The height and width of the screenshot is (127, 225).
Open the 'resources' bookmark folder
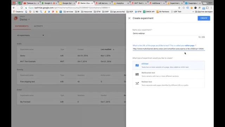[x=86, y=12]
